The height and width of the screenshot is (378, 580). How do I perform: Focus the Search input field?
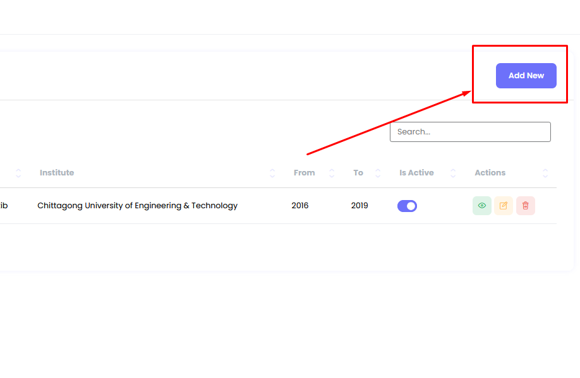[470, 132]
